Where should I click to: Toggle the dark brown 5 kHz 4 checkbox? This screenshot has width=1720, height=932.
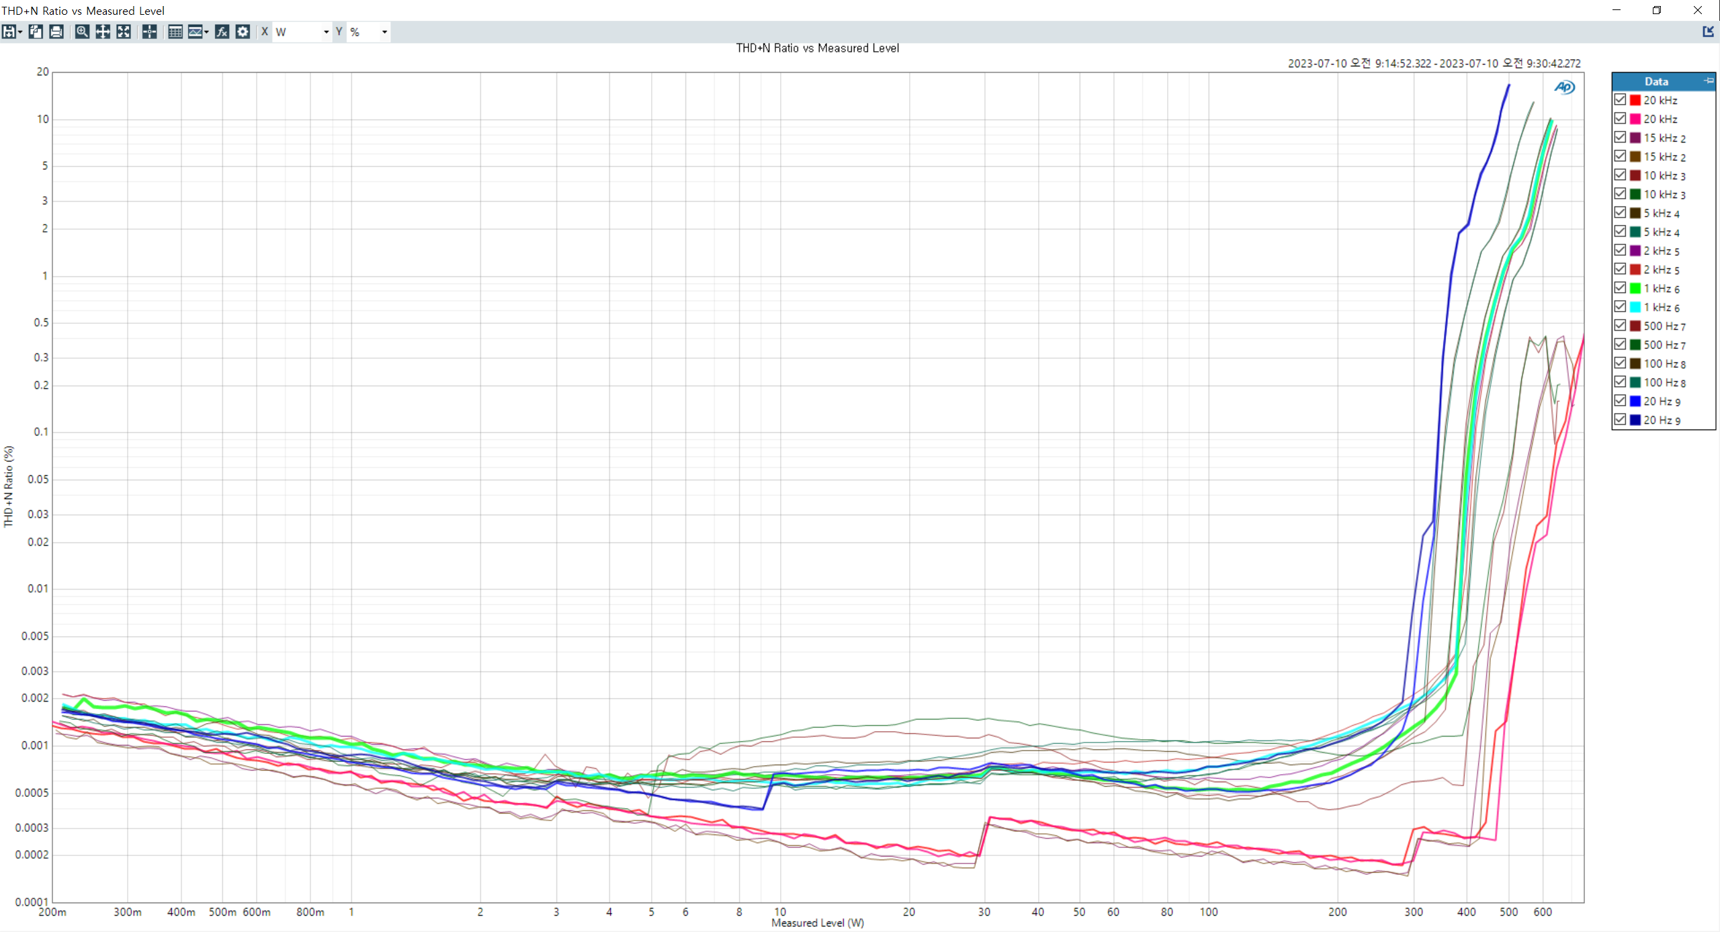[1620, 212]
